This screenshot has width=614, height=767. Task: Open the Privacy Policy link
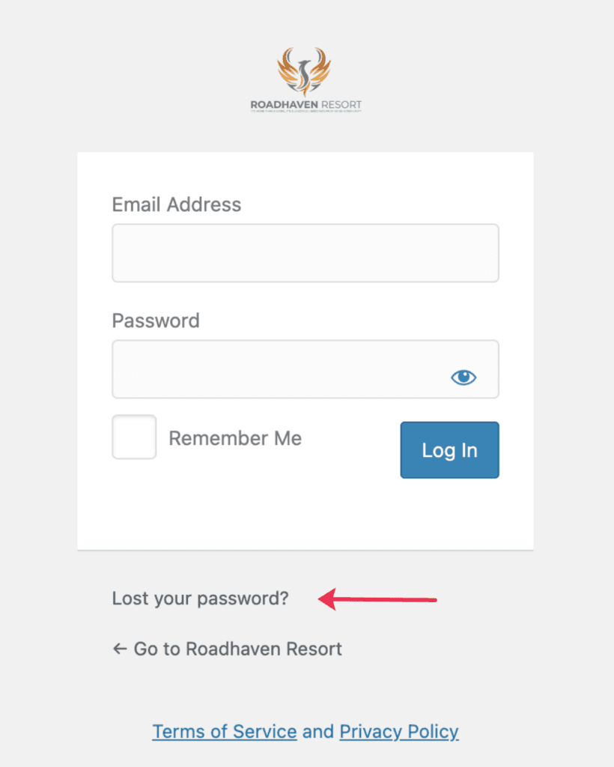point(399,731)
